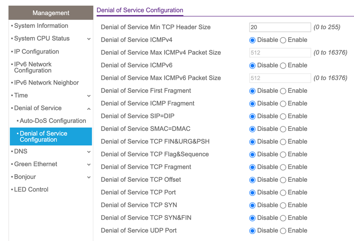
Task: Expand the Bonjour menu chevron
Action: [x=89, y=177]
